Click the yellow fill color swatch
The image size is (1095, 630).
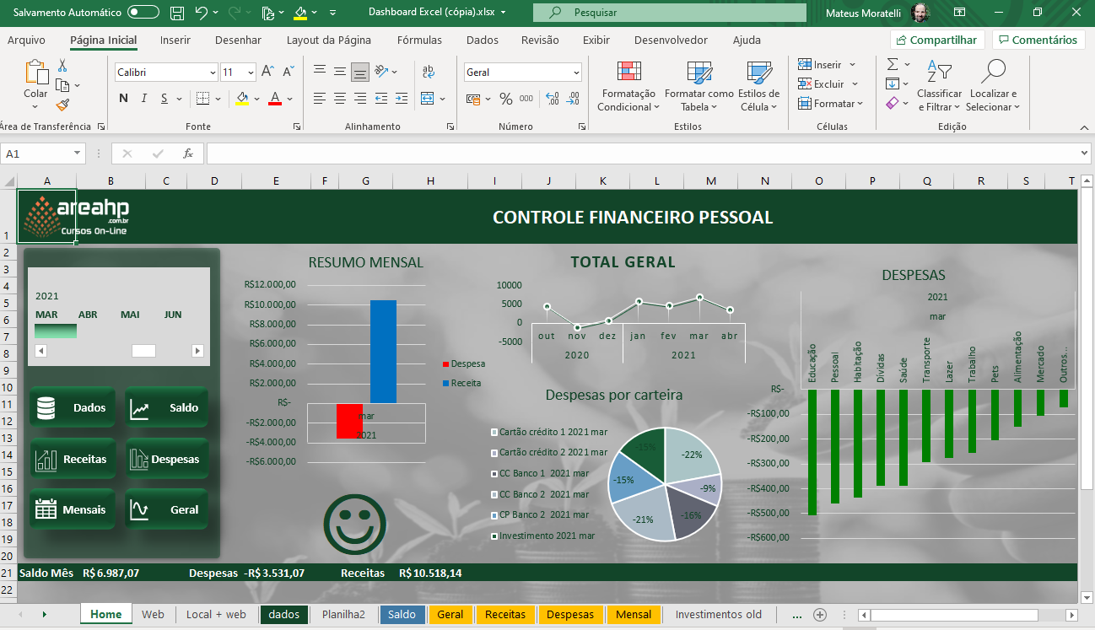(x=242, y=99)
